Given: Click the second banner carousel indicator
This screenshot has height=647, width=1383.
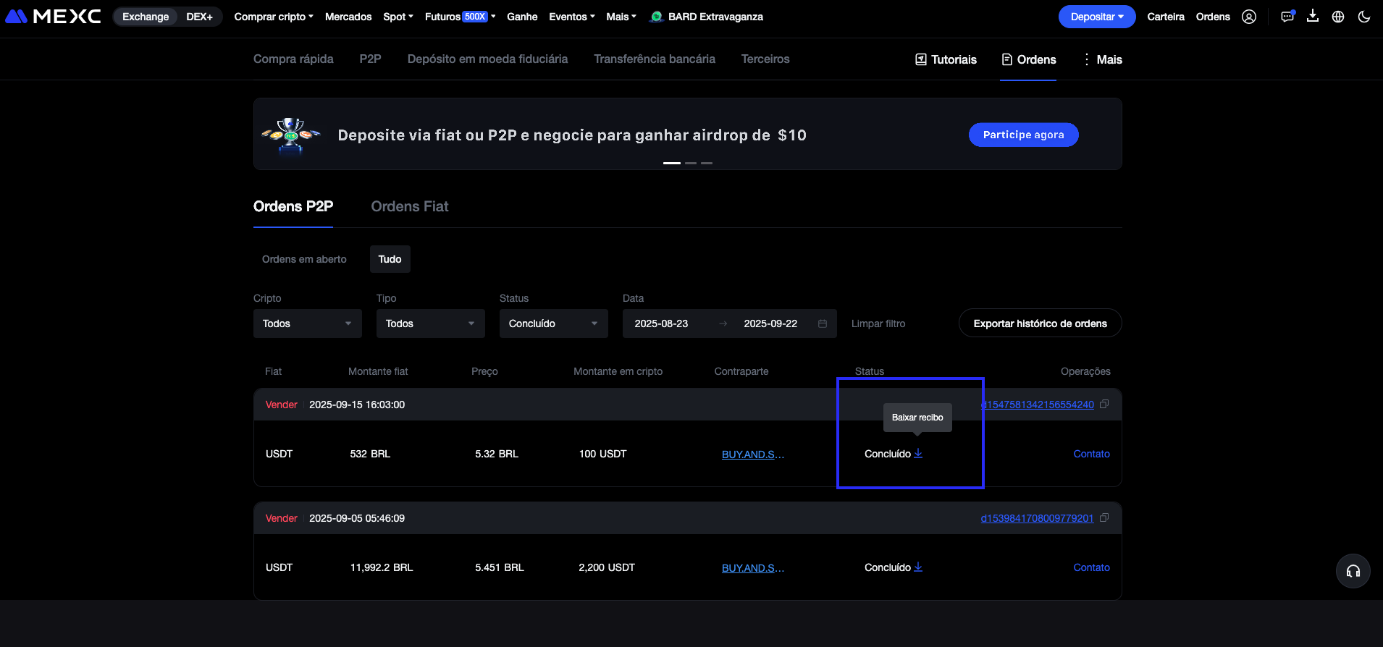Looking at the screenshot, I should (691, 163).
